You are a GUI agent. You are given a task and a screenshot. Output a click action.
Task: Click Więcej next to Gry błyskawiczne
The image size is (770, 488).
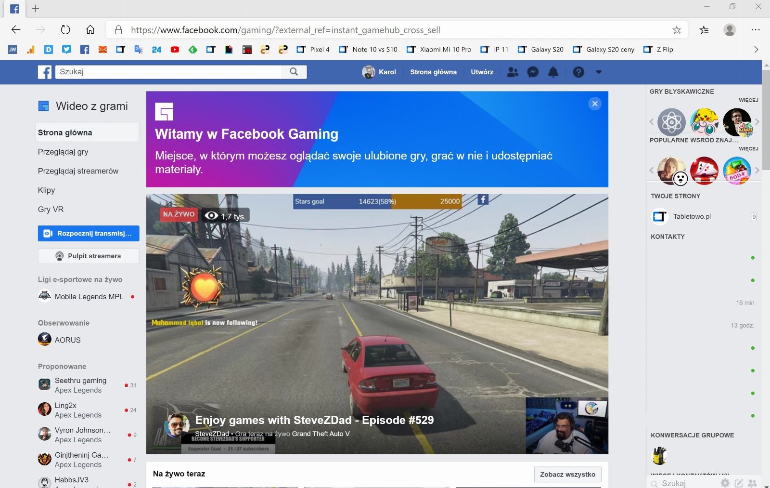[748, 100]
